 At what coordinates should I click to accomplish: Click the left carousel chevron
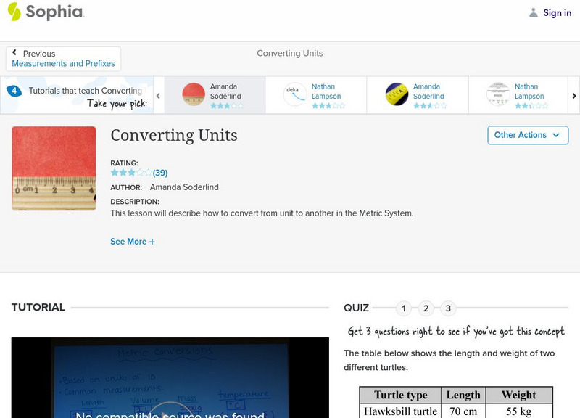pyautogui.click(x=158, y=95)
